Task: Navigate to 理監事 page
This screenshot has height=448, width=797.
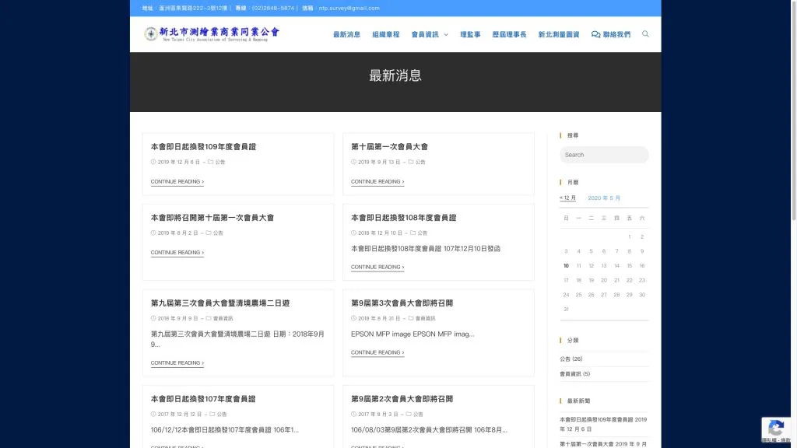Action: tap(470, 35)
